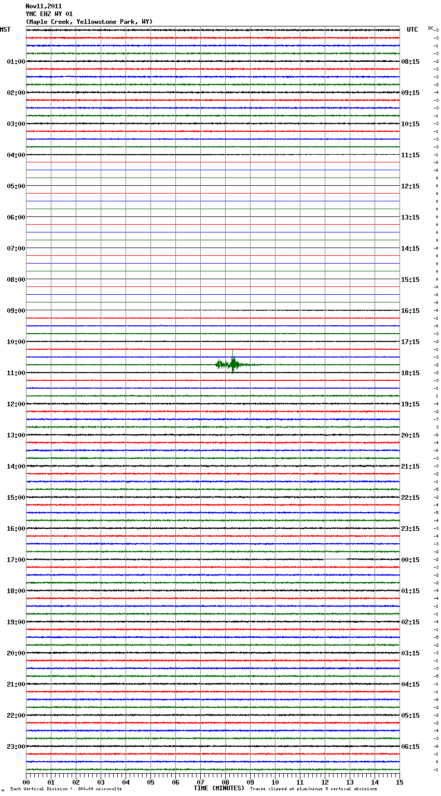Viewport: 441px width, 796px height.
Task: Click the 15:15 UTC time label
Action: pyautogui.click(x=410, y=280)
